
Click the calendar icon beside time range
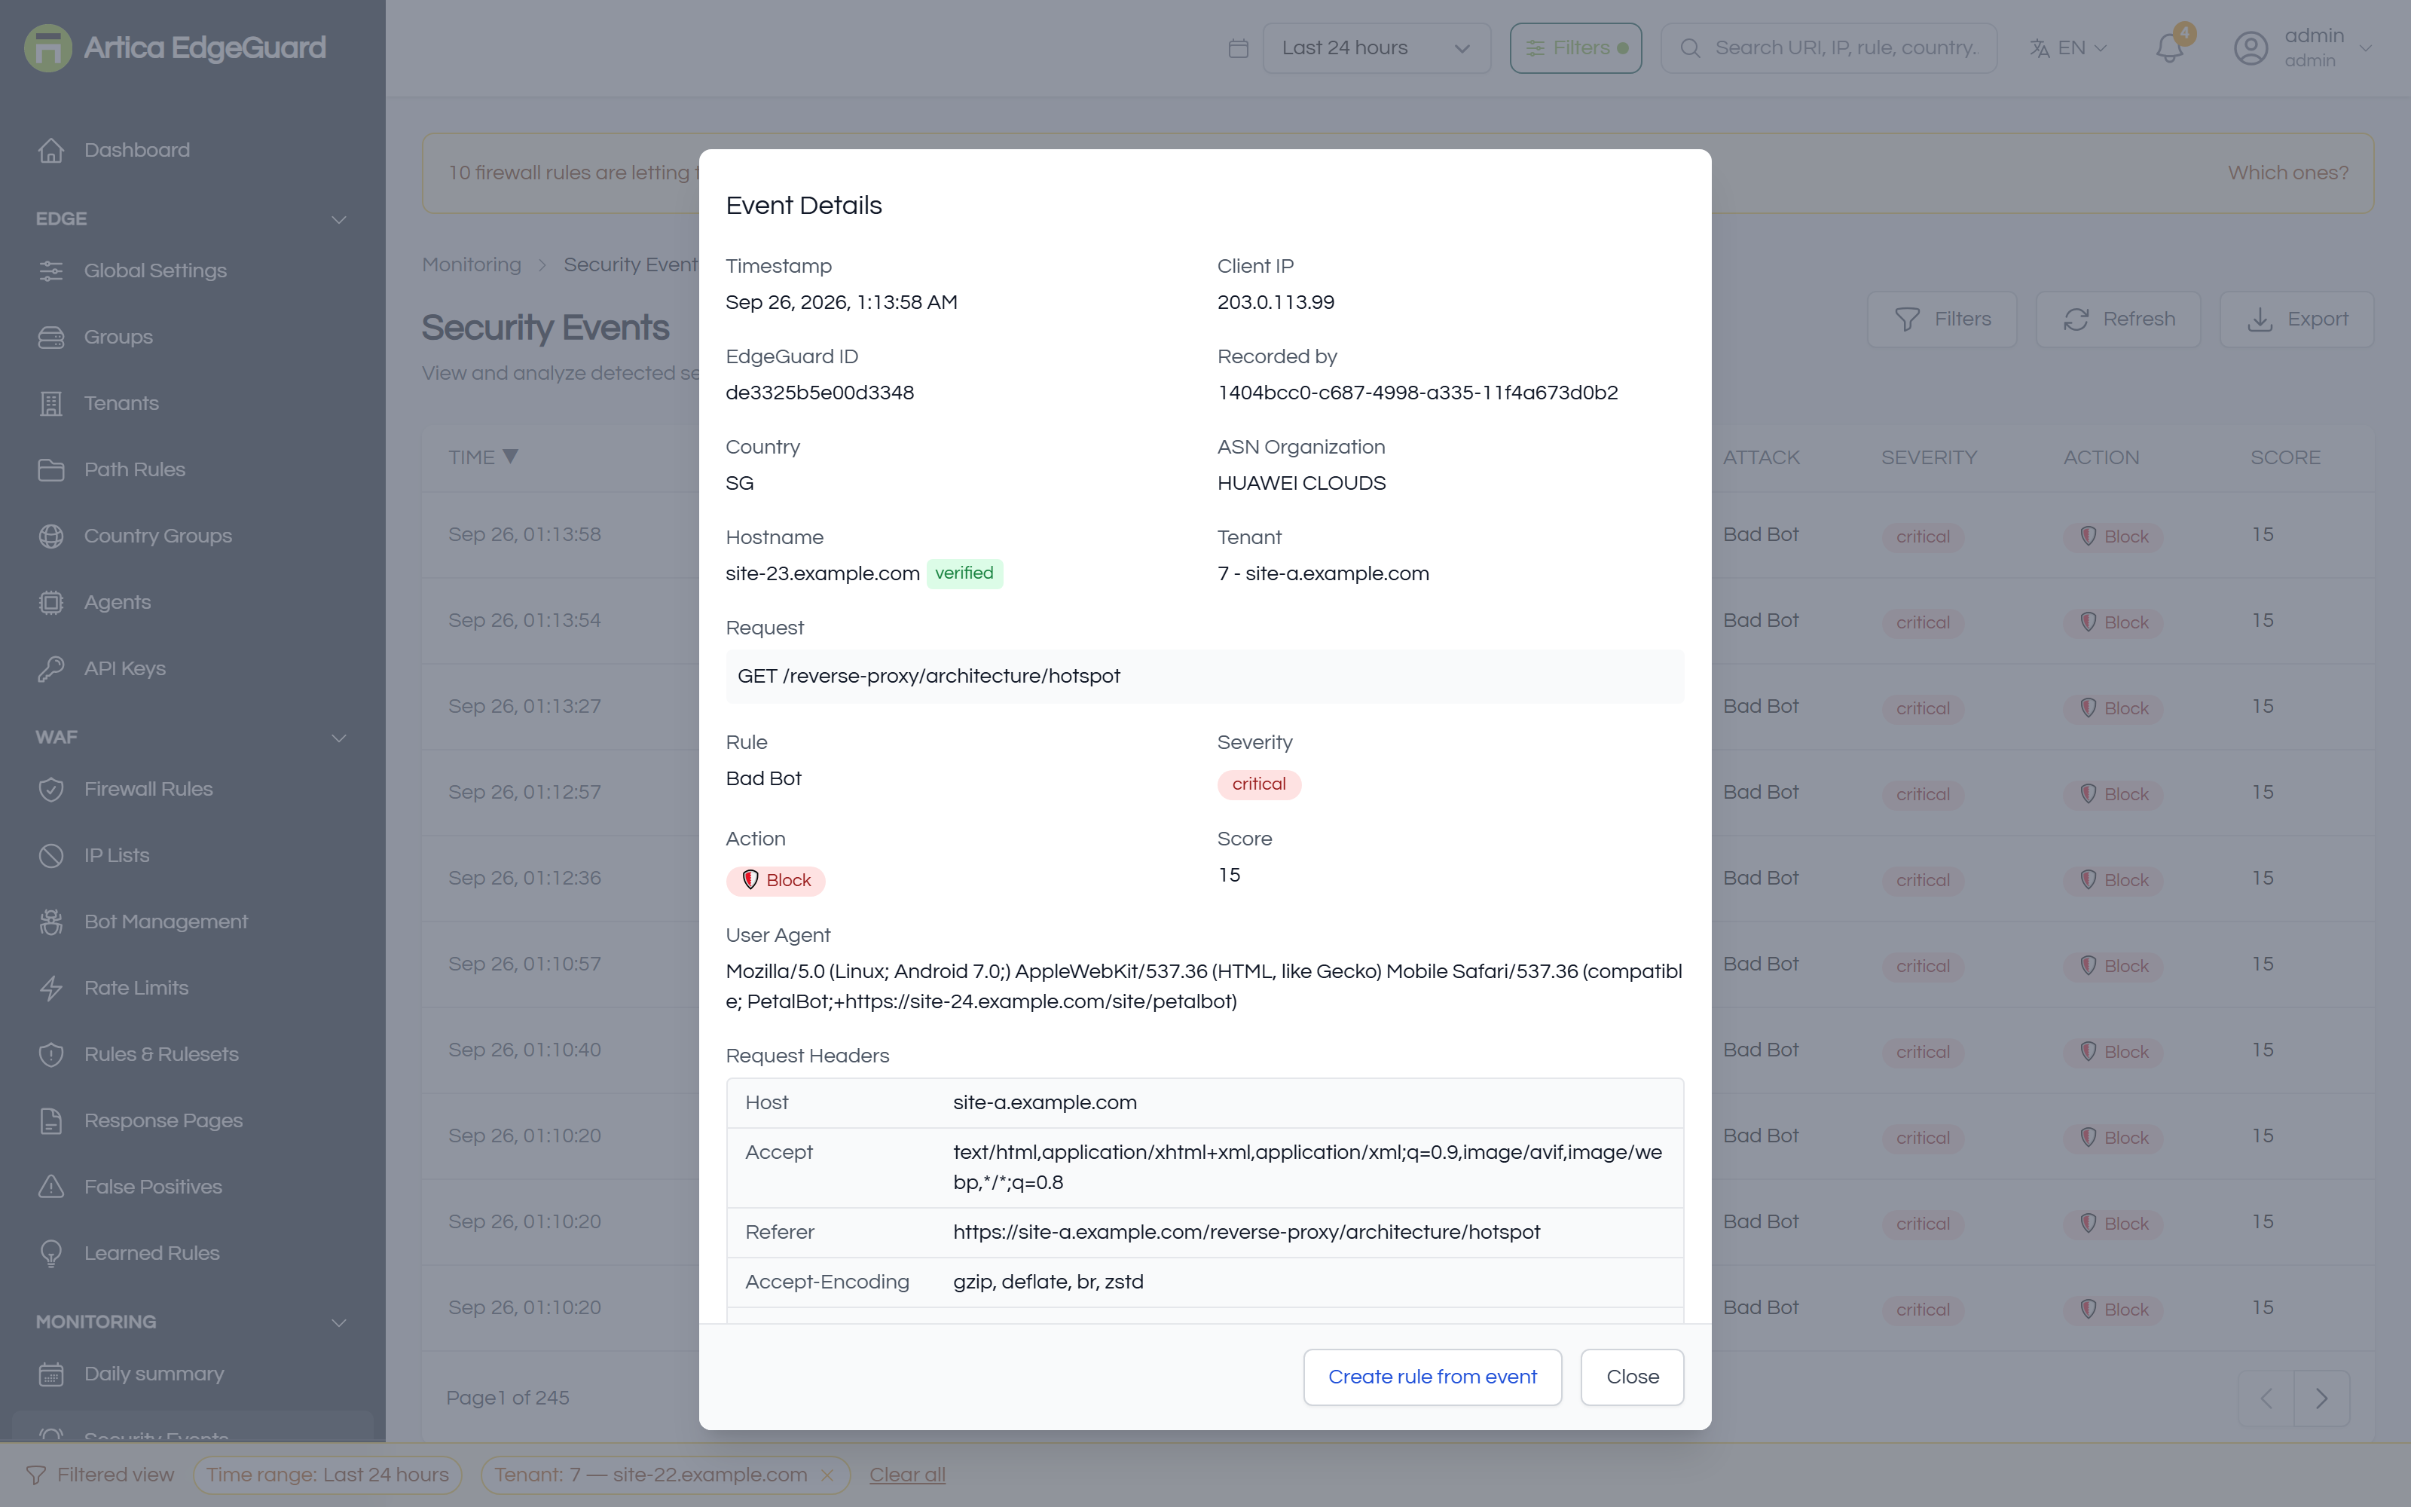click(1239, 47)
